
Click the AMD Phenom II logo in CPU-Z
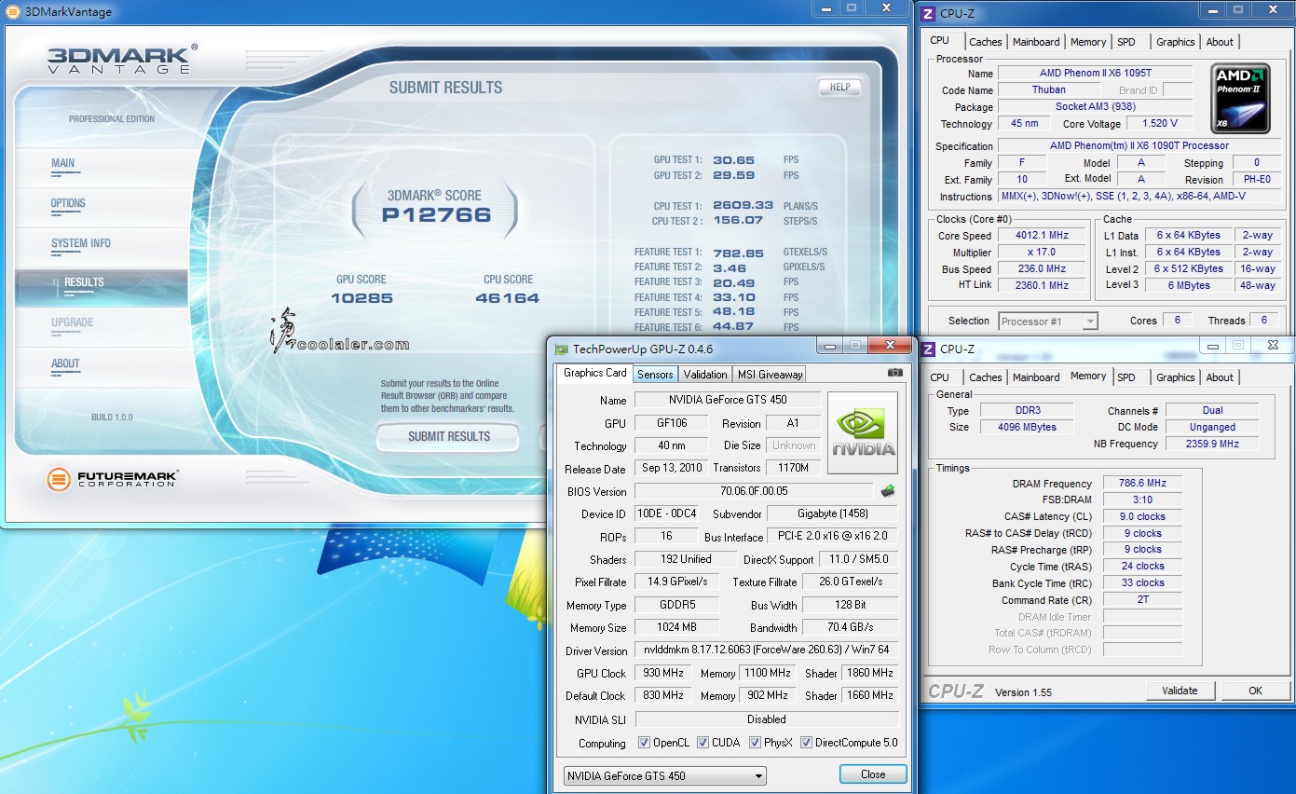(x=1240, y=98)
